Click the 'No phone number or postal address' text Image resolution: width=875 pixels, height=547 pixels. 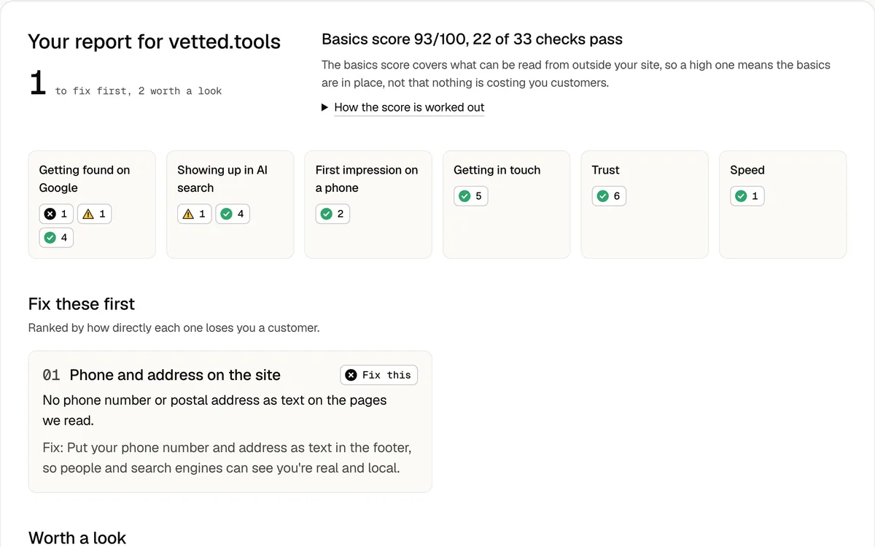[214, 410]
